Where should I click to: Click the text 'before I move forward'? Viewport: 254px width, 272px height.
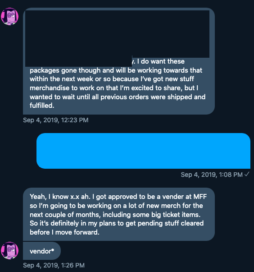tap(64, 232)
